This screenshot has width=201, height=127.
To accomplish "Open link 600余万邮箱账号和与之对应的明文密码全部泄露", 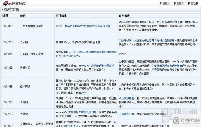I will pos(83,26).
